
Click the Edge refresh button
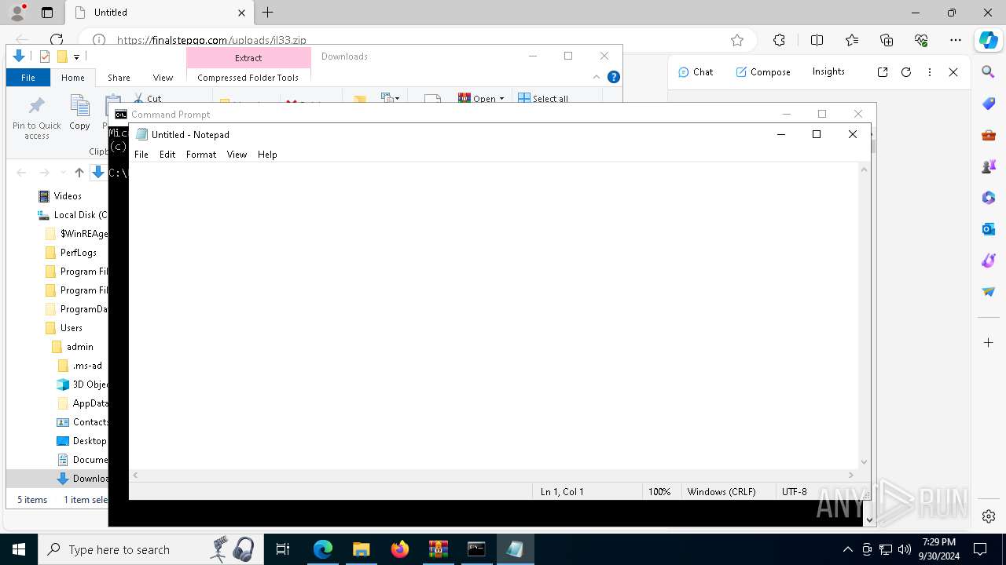[x=57, y=40]
